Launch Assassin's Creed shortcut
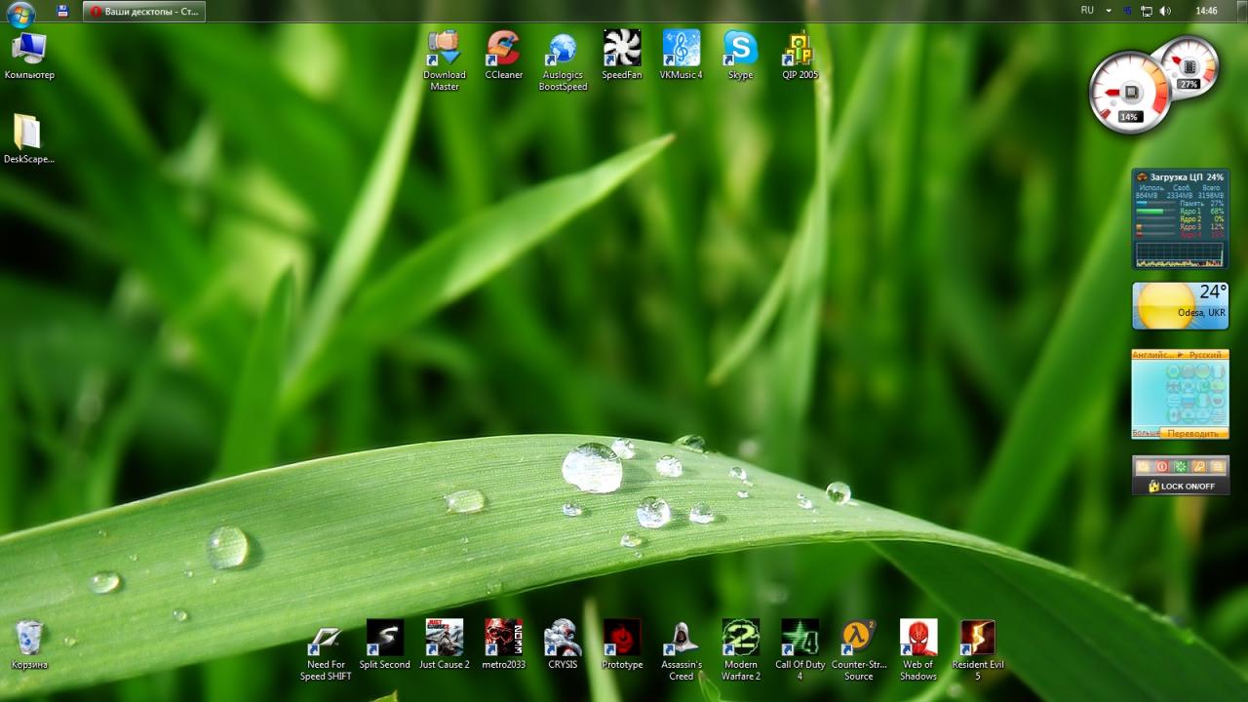Viewport: 1248px width, 702px height. click(x=682, y=650)
